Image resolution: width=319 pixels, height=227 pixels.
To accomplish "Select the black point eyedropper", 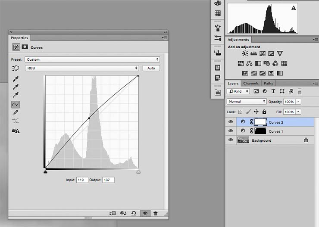I will coord(16,79).
